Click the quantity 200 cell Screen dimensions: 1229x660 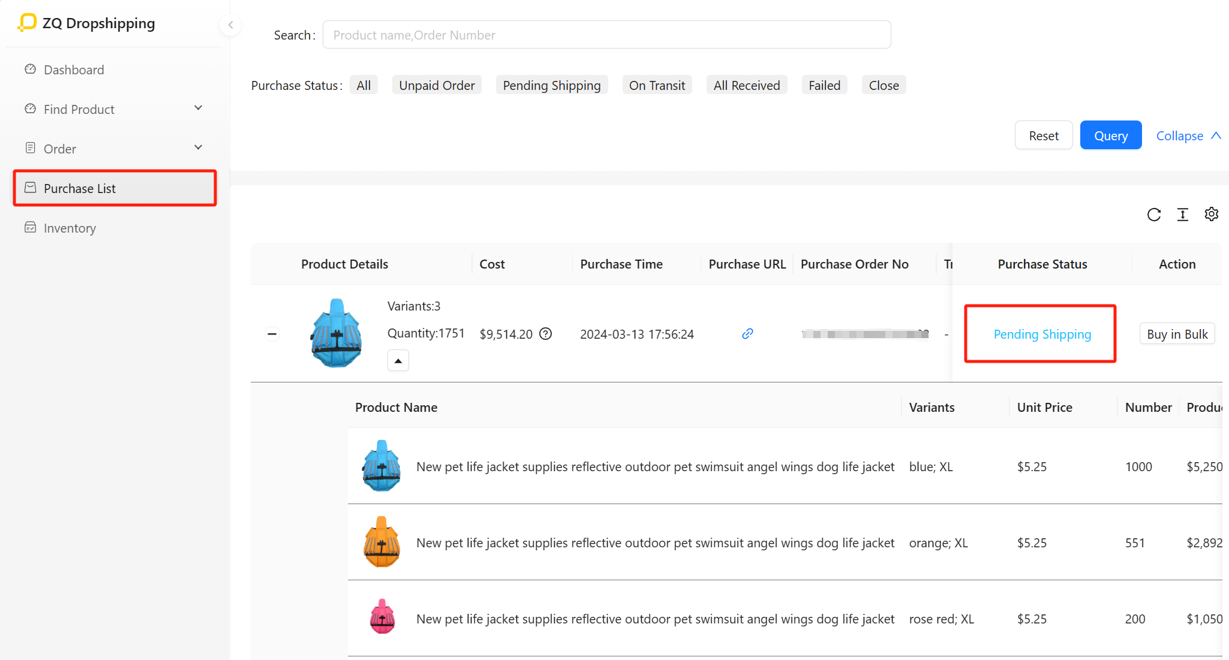click(1135, 619)
